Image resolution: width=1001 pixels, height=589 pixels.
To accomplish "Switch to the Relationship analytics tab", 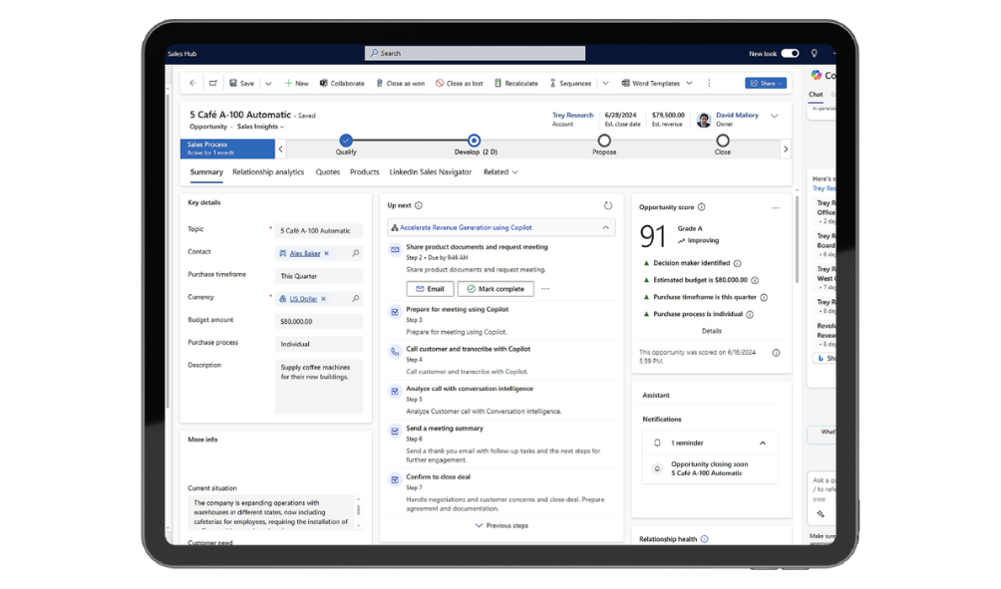I will click(x=268, y=172).
